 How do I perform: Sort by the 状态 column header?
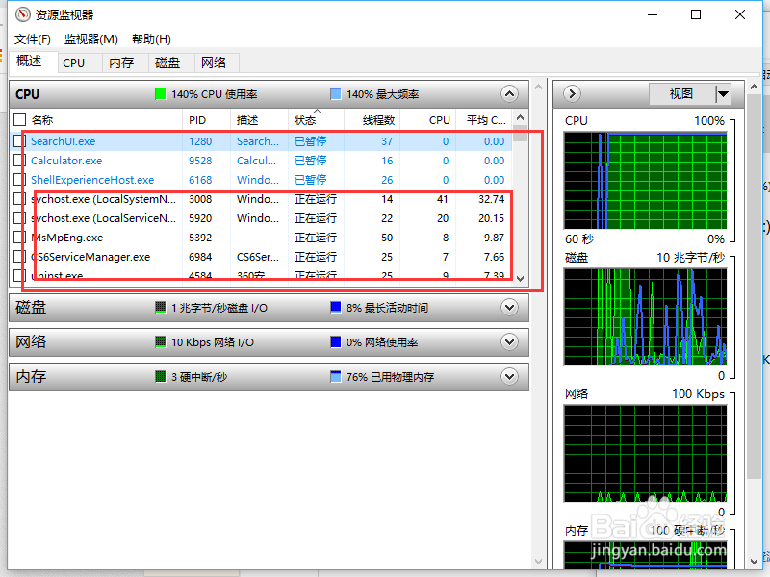[x=317, y=120]
